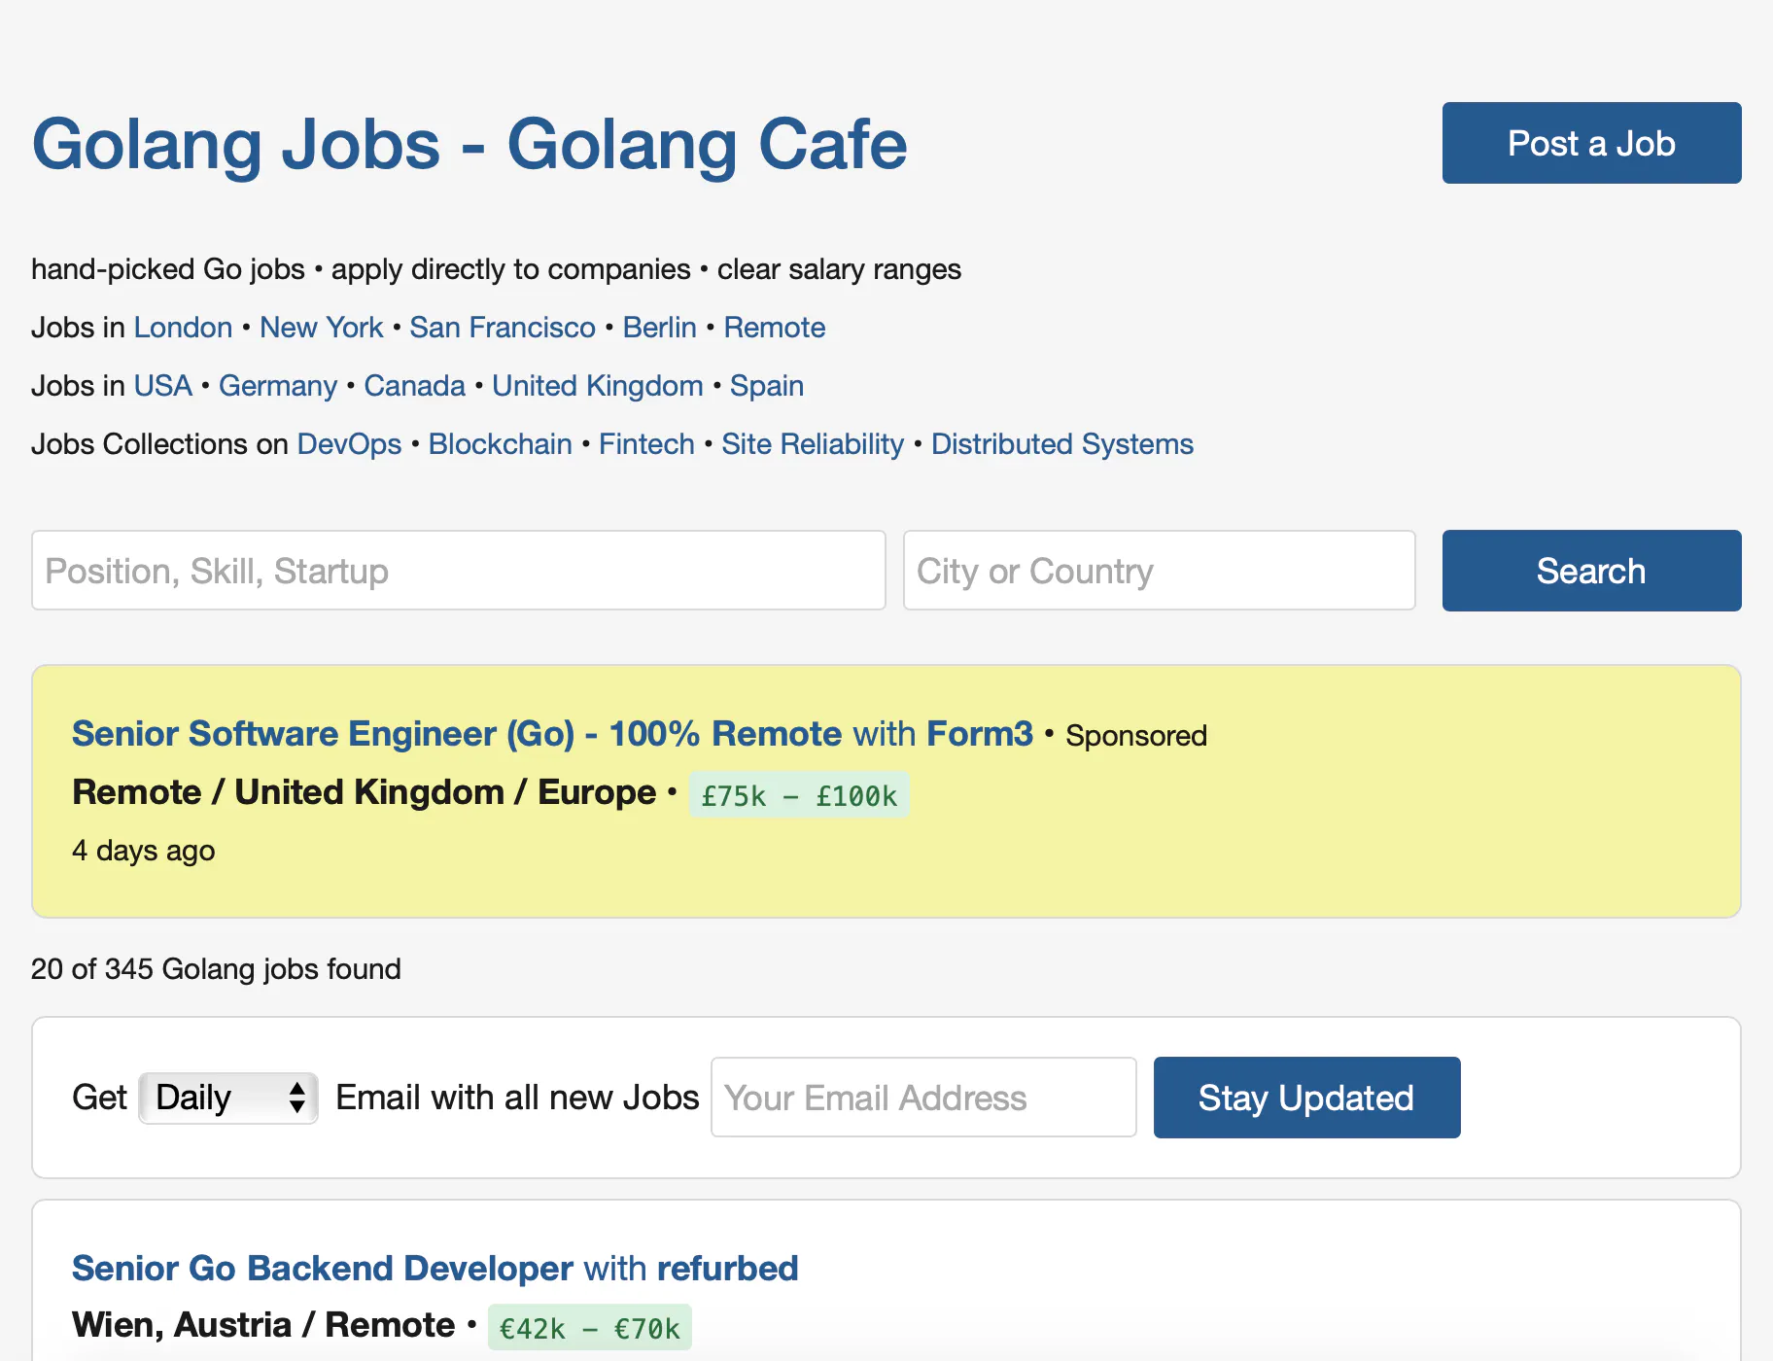1773x1361 pixels.
Task: Click Wien, Austria / Remote location text
Action: coord(263,1325)
